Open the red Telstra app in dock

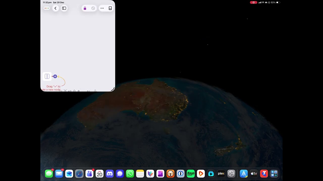264,174
